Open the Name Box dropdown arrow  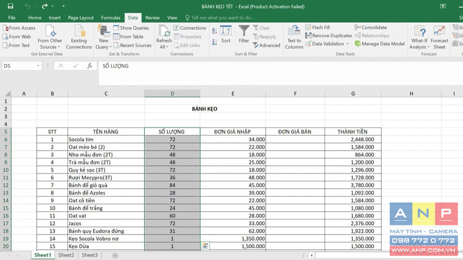pyautogui.click(x=38, y=66)
